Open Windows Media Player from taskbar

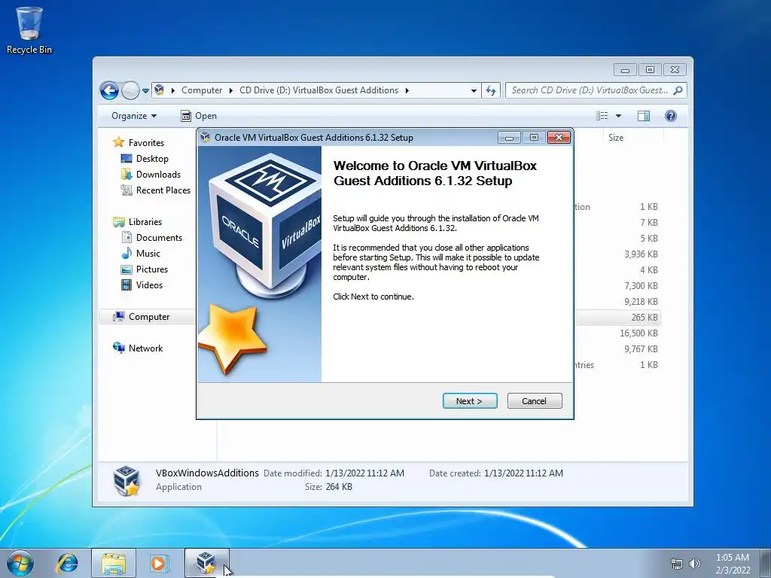[x=159, y=563]
